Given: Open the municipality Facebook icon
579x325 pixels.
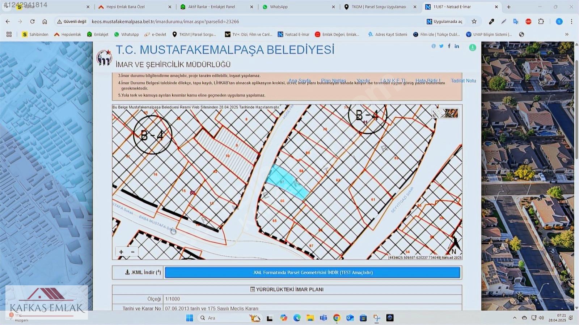Looking at the screenshot, I should pyautogui.click(x=449, y=46).
